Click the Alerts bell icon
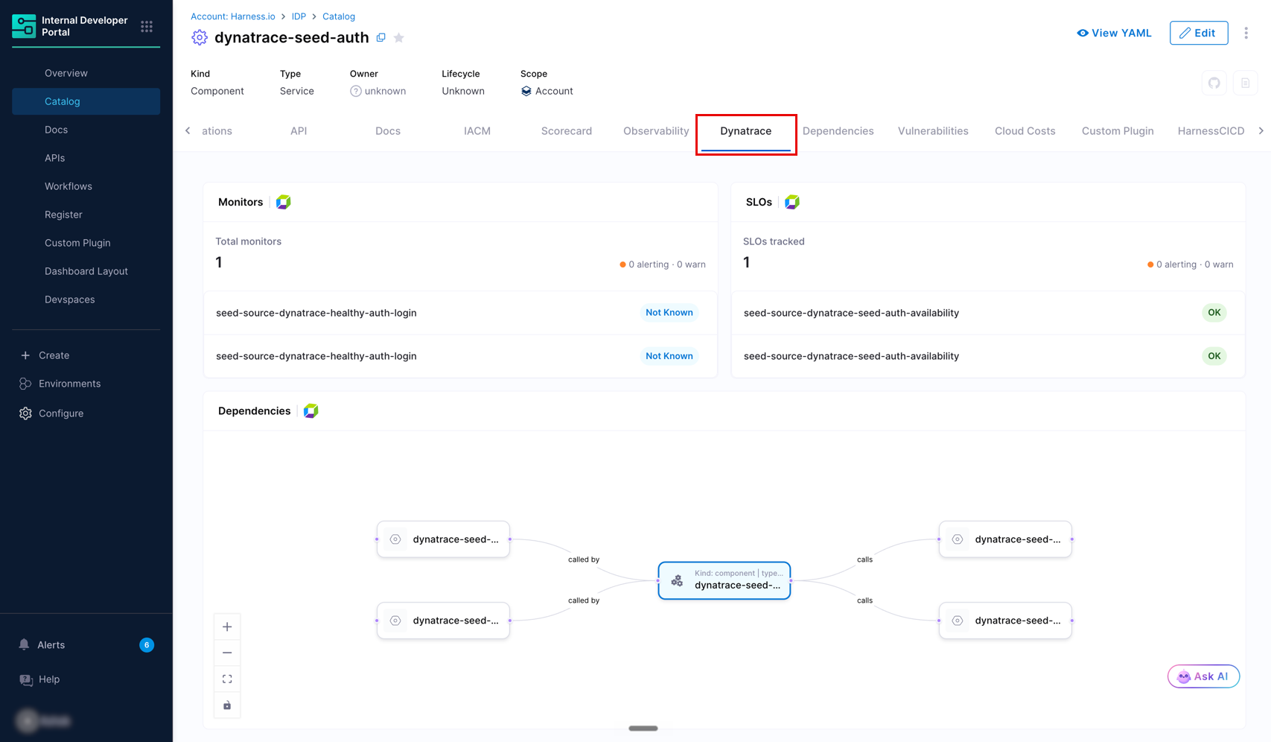Viewport: 1271px width, 742px height. click(24, 644)
